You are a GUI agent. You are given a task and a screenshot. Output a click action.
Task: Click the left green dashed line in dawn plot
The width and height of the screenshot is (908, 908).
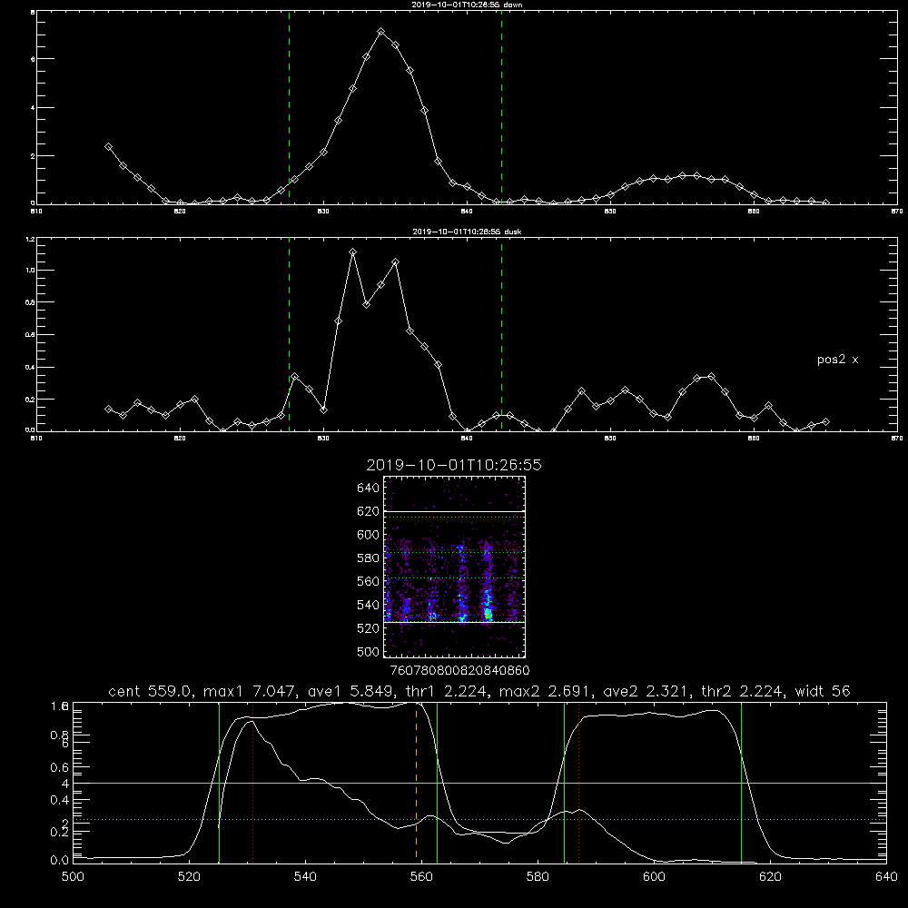[x=289, y=108]
